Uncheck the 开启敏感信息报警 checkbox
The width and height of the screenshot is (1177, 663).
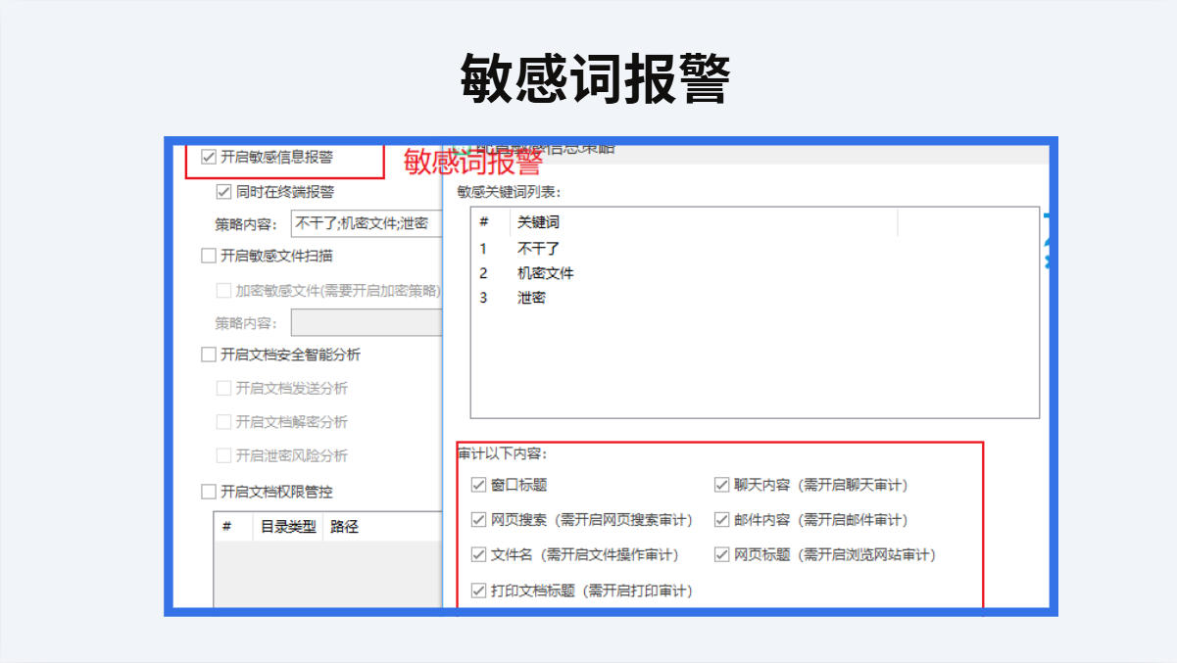point(208,157)
